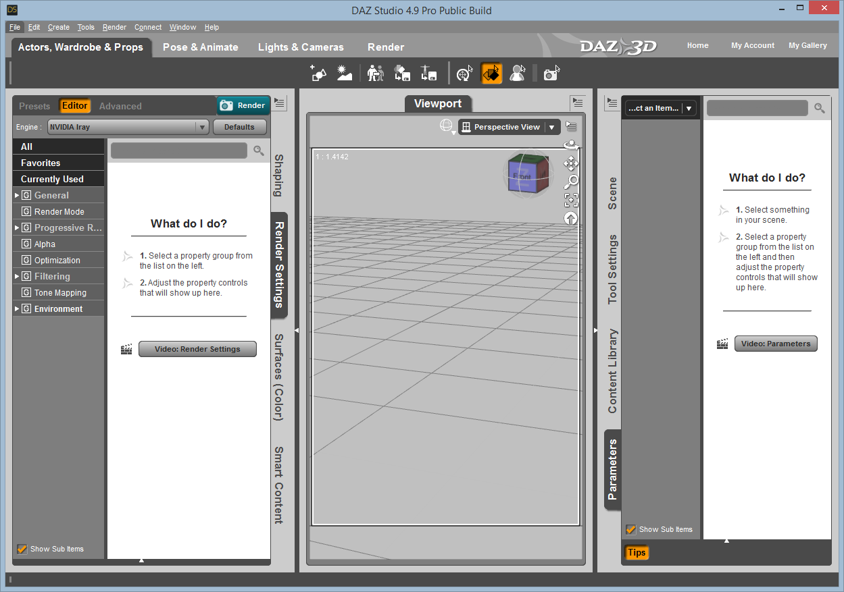Image resolution: width=844 pixels, height=592 pixels.
Task: Open Parameters pane options menu icon
Action: tap(612, 103)
